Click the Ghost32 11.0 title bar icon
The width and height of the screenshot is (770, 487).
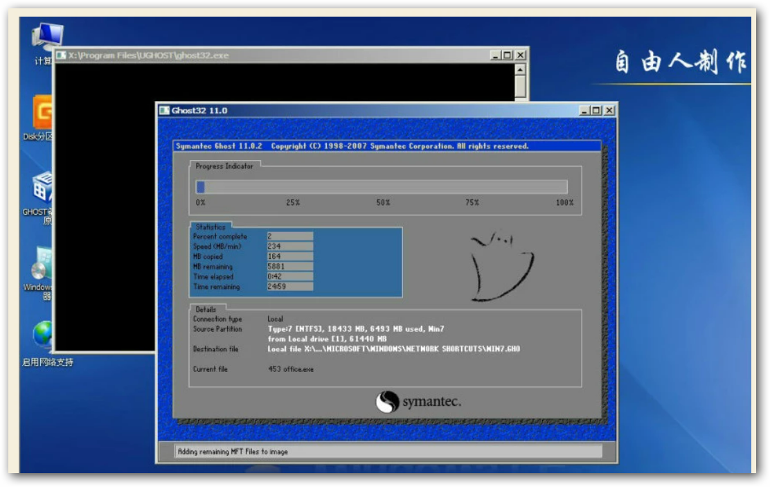click(165, 111)
